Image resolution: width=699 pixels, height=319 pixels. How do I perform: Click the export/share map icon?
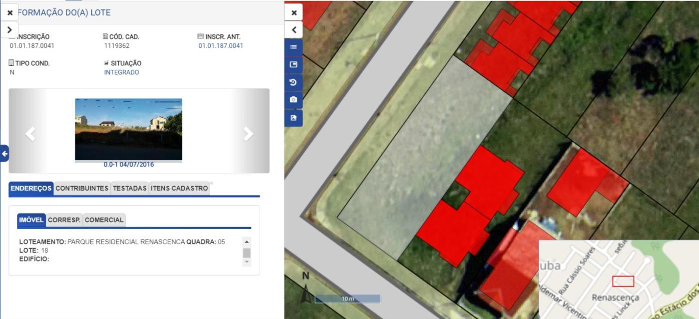point(294,118)
